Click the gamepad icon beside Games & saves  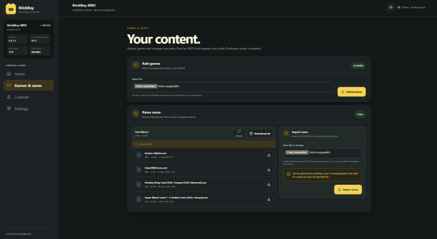click(x=9, y=85)
